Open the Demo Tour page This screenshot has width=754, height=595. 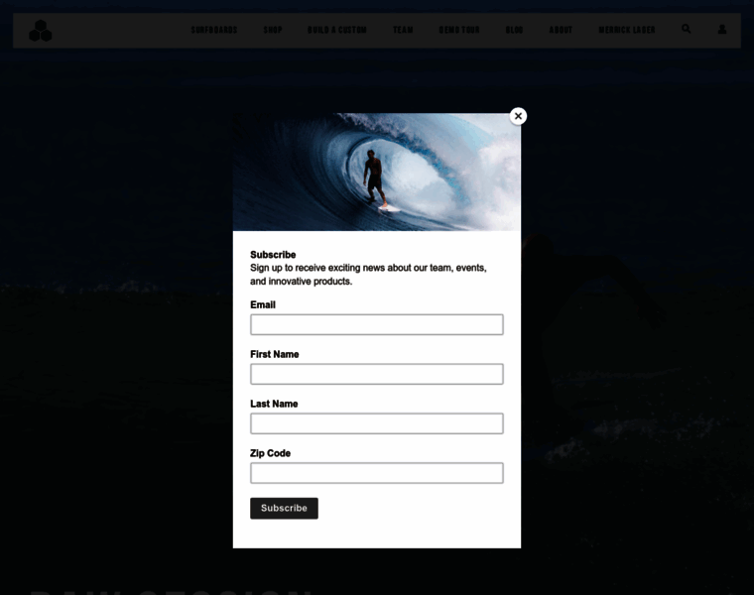(459, 30)
